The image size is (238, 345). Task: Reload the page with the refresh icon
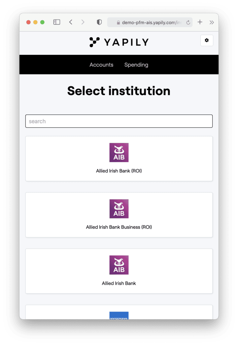pos(188,23)
